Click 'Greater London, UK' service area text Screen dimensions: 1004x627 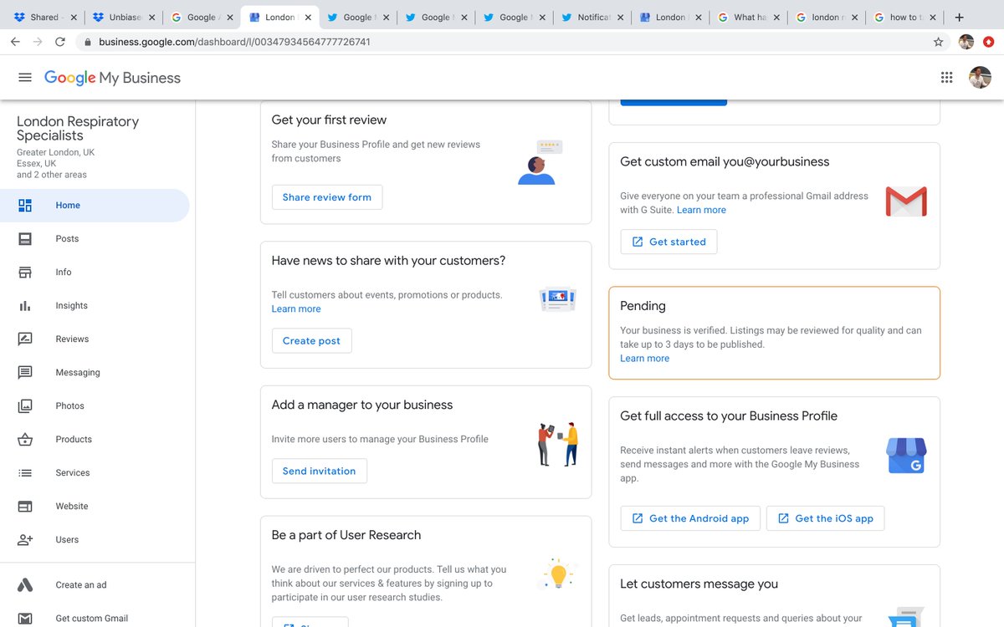click(55, 152)
